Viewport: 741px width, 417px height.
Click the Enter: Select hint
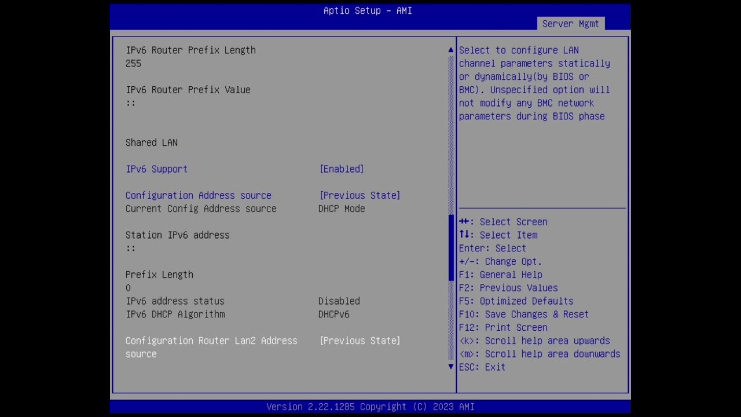pyautogui.click(x=493, y=248)
